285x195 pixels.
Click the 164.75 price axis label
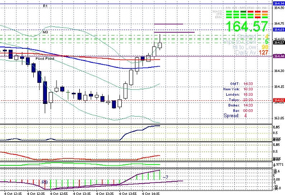click(x=279, y=24)
